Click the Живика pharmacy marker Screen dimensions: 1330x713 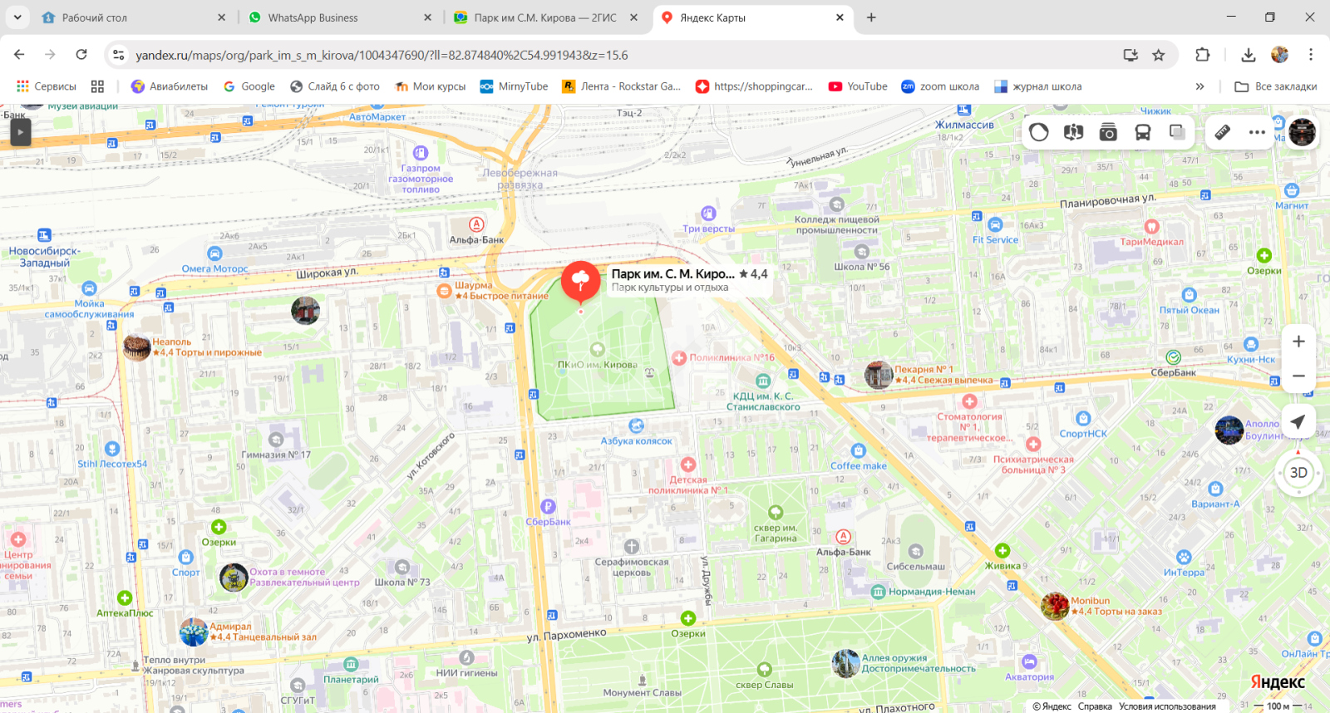click(1002, 551)
